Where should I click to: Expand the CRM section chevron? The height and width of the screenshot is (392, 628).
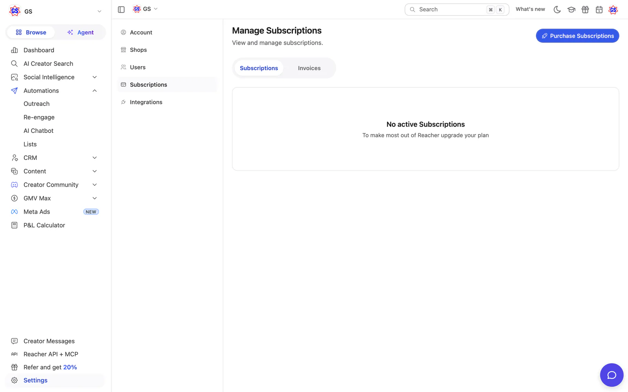click(95, 158)
